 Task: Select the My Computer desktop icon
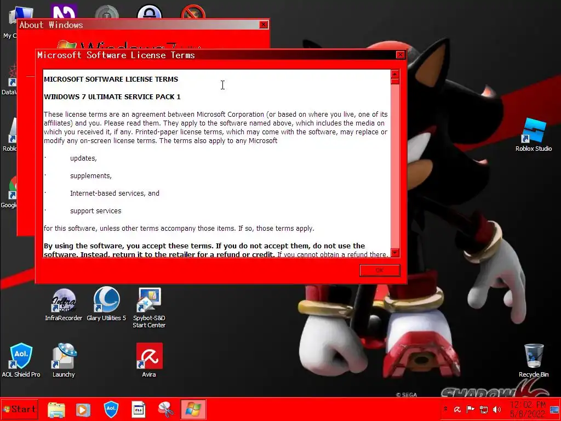(9, 23)
